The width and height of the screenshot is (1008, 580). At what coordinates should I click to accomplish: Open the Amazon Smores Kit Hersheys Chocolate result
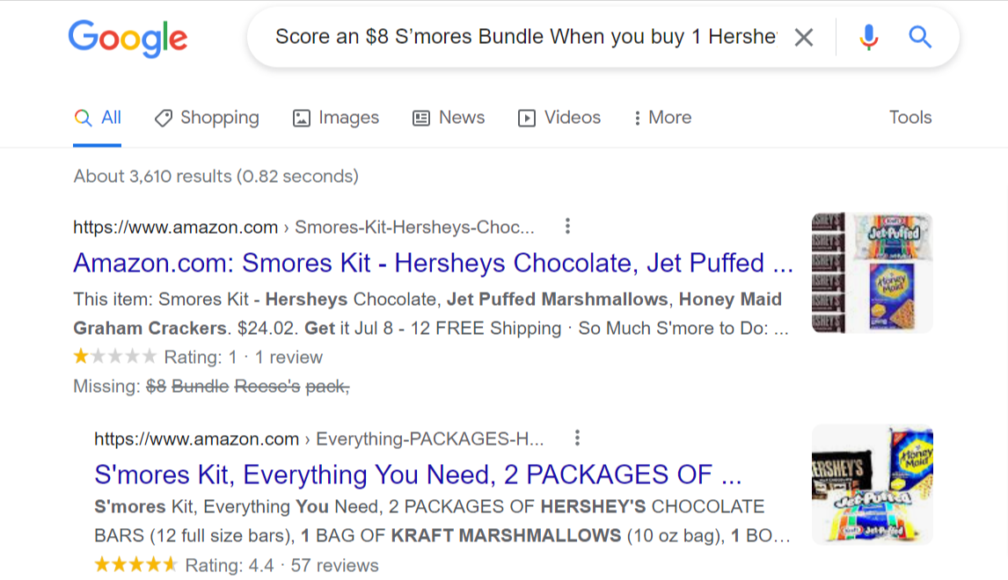(x=431, y=264)
